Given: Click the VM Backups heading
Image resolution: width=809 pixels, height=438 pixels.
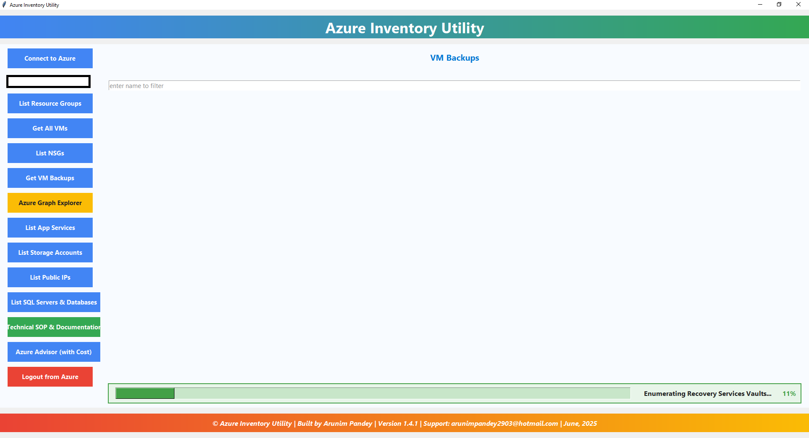Looking at the screenshot, I should point(454,58).
